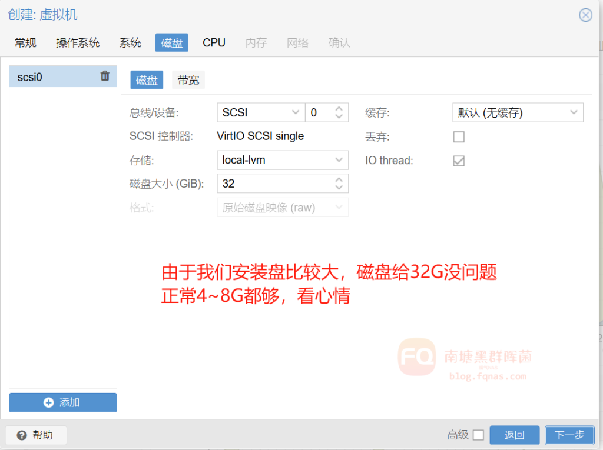
Task: Click the help question mark icon
Action: click(x=22, y=435)
